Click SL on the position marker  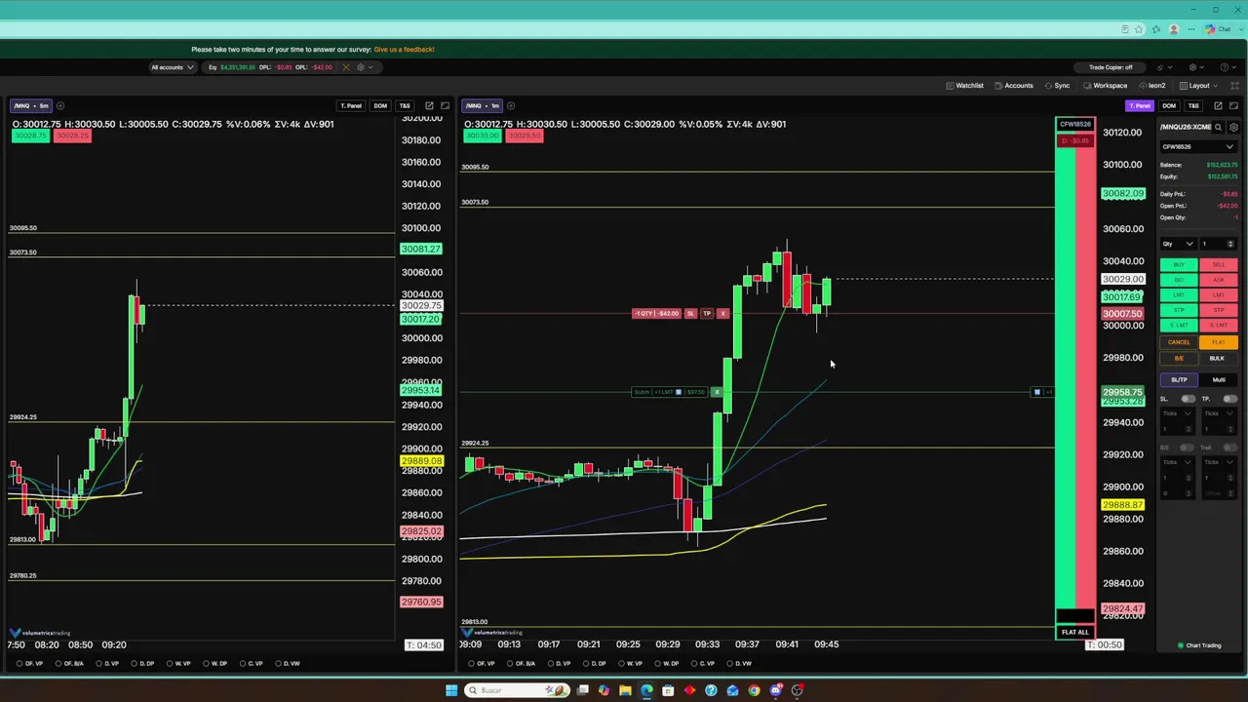[690, 313]
